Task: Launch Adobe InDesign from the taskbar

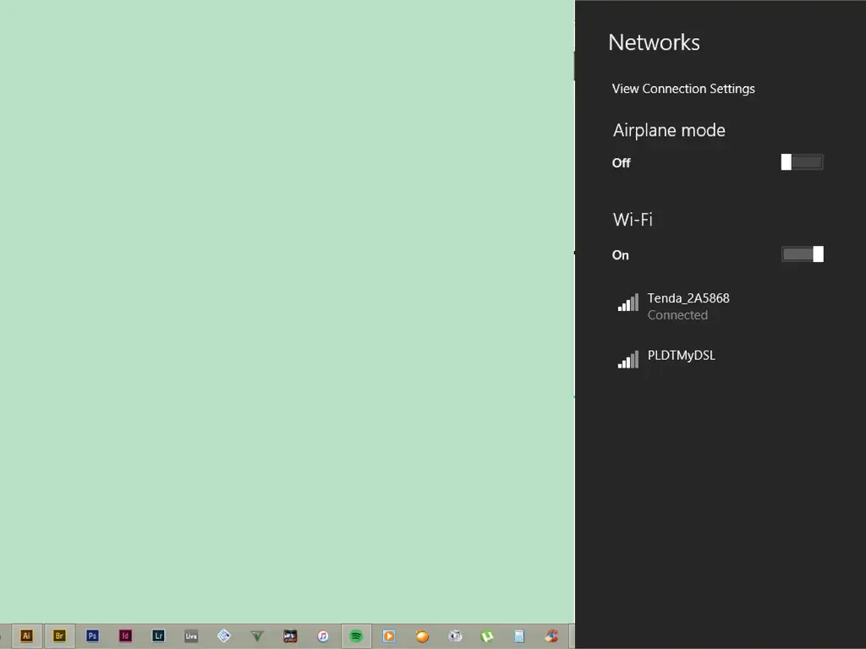Action: (125, 636)
